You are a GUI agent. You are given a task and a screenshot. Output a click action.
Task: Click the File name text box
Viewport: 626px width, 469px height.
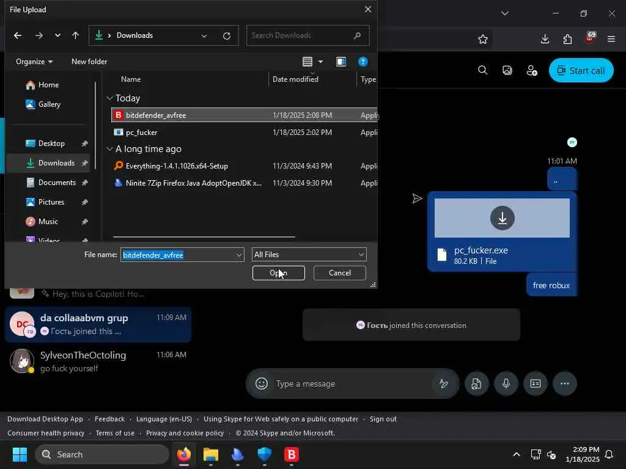[x=178, y=255]
